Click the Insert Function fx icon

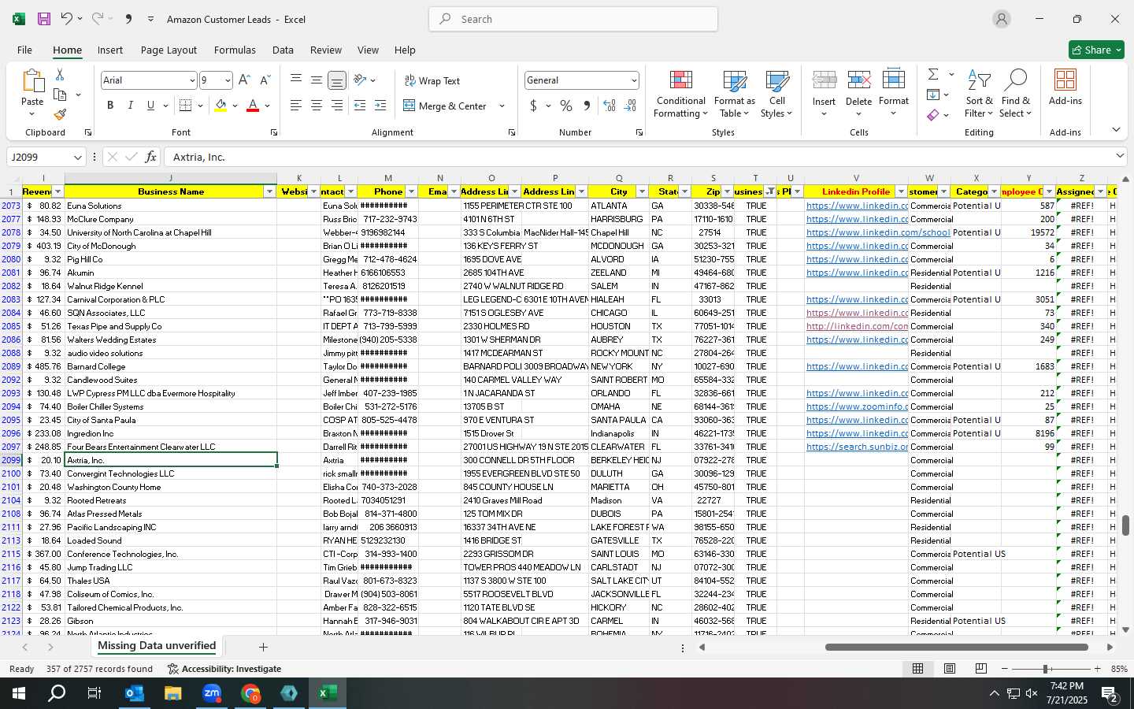(x=150, y=157)
